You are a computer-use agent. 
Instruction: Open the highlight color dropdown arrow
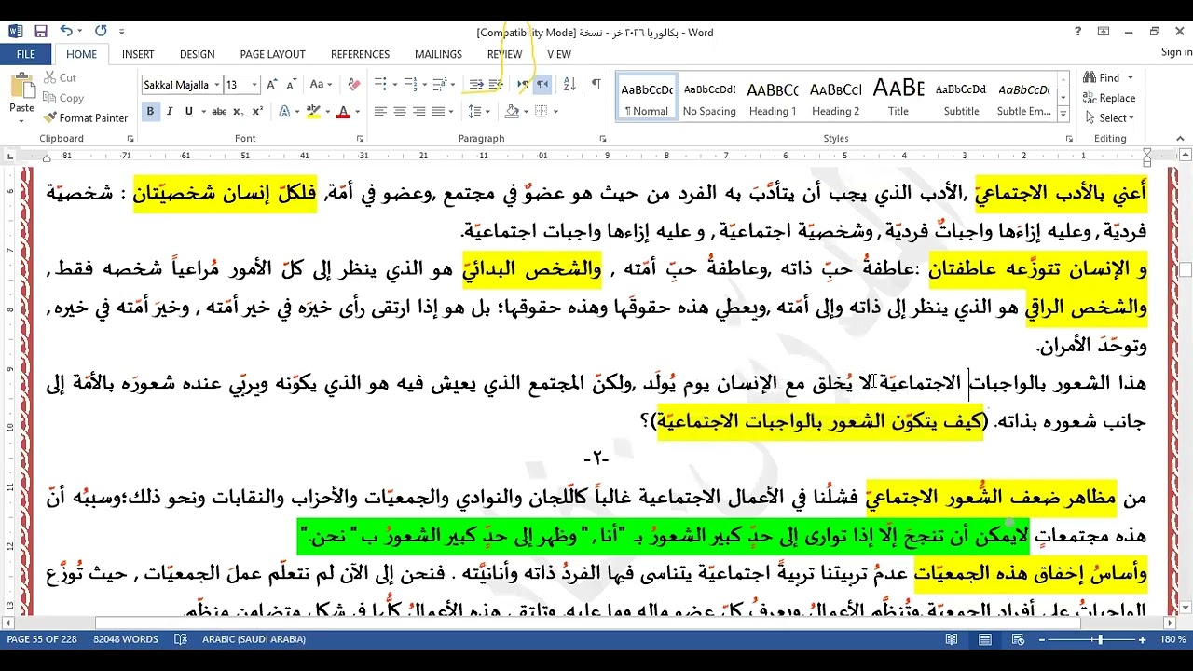(327, 112)
